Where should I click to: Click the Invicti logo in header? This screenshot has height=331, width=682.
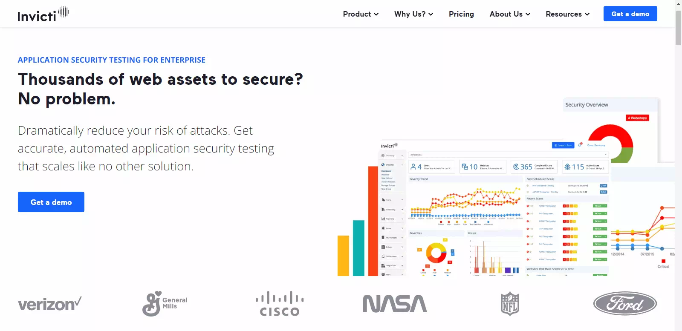43,14
